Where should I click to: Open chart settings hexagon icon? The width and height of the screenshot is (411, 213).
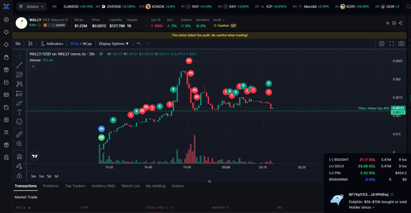382,43
